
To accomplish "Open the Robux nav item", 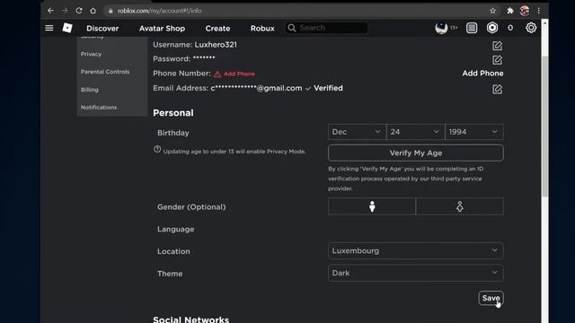I will click(x=262, y=28).
